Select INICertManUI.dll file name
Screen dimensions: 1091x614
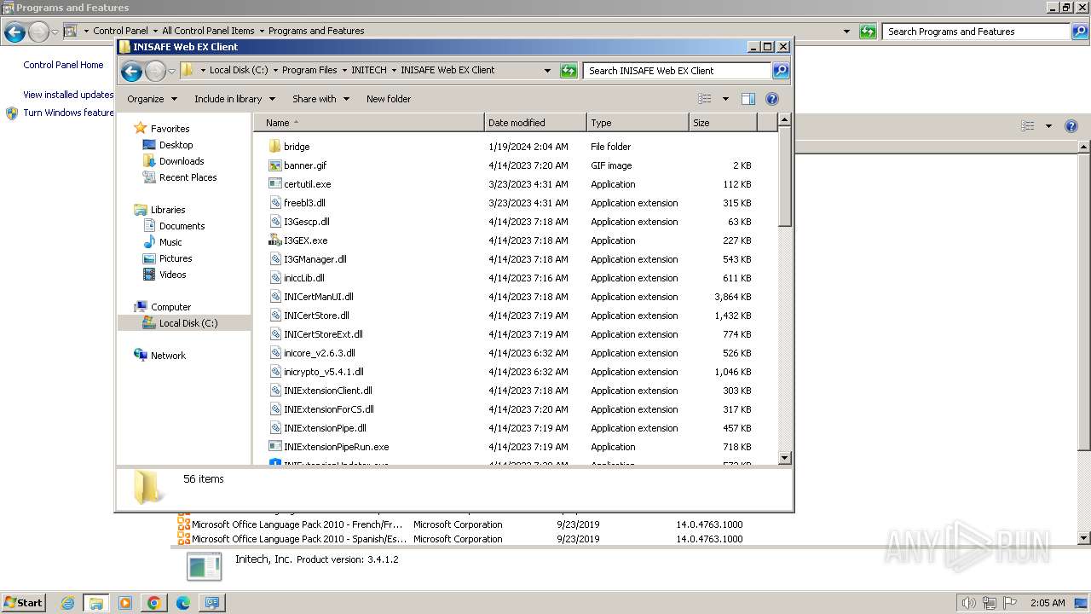pyautogui.click(x=318, y=297)
